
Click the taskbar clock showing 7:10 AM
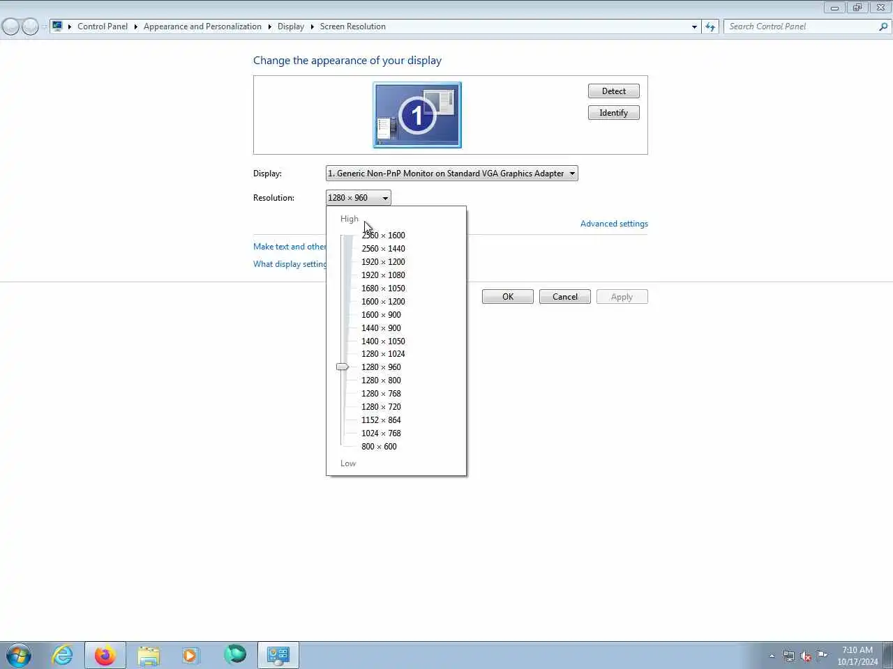[857, 656]
